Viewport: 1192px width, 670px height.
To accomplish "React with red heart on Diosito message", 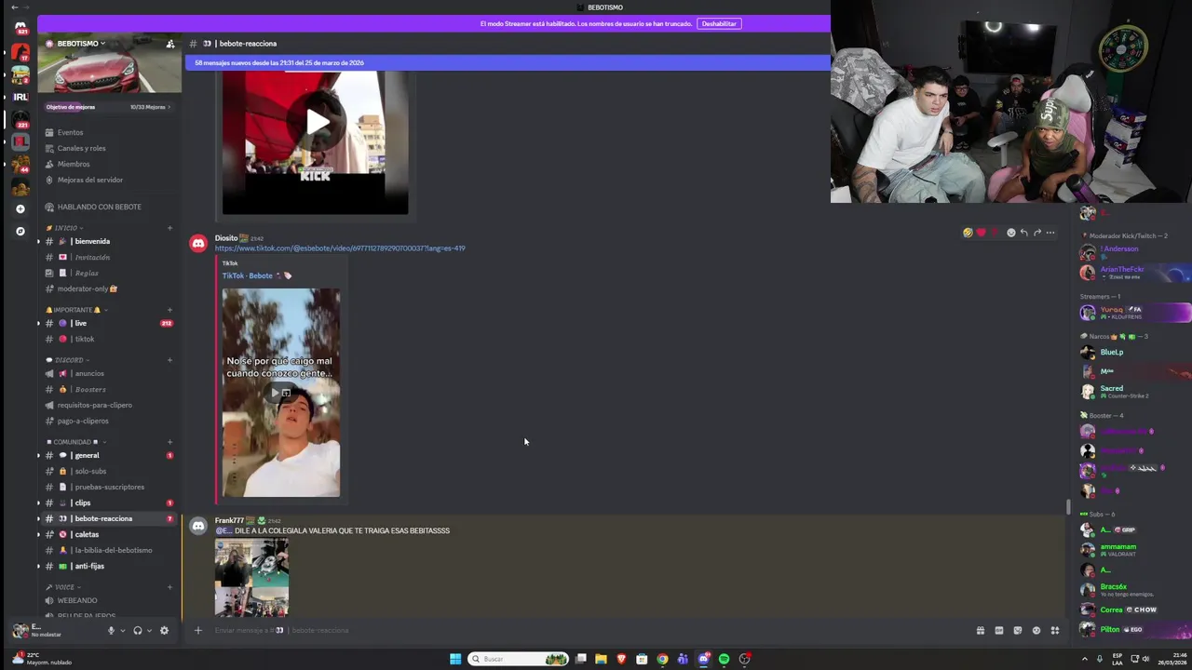I will click(981, 233).
